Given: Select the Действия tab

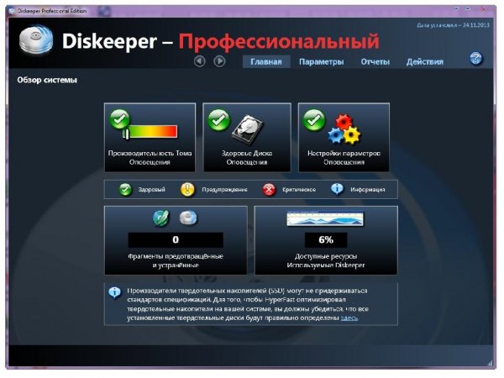Looking at the screenshot, I should click(424, 61).
